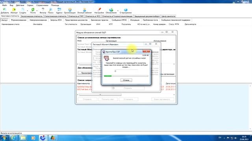Click Получить ответ in the key update module
252x141 pixels.
[107, 99]
